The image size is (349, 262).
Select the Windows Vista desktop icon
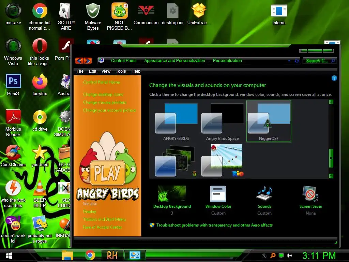(13, 46)
